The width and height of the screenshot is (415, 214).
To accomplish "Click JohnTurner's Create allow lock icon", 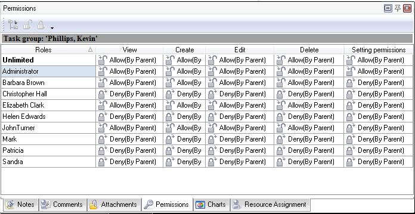I will point(170,128).
